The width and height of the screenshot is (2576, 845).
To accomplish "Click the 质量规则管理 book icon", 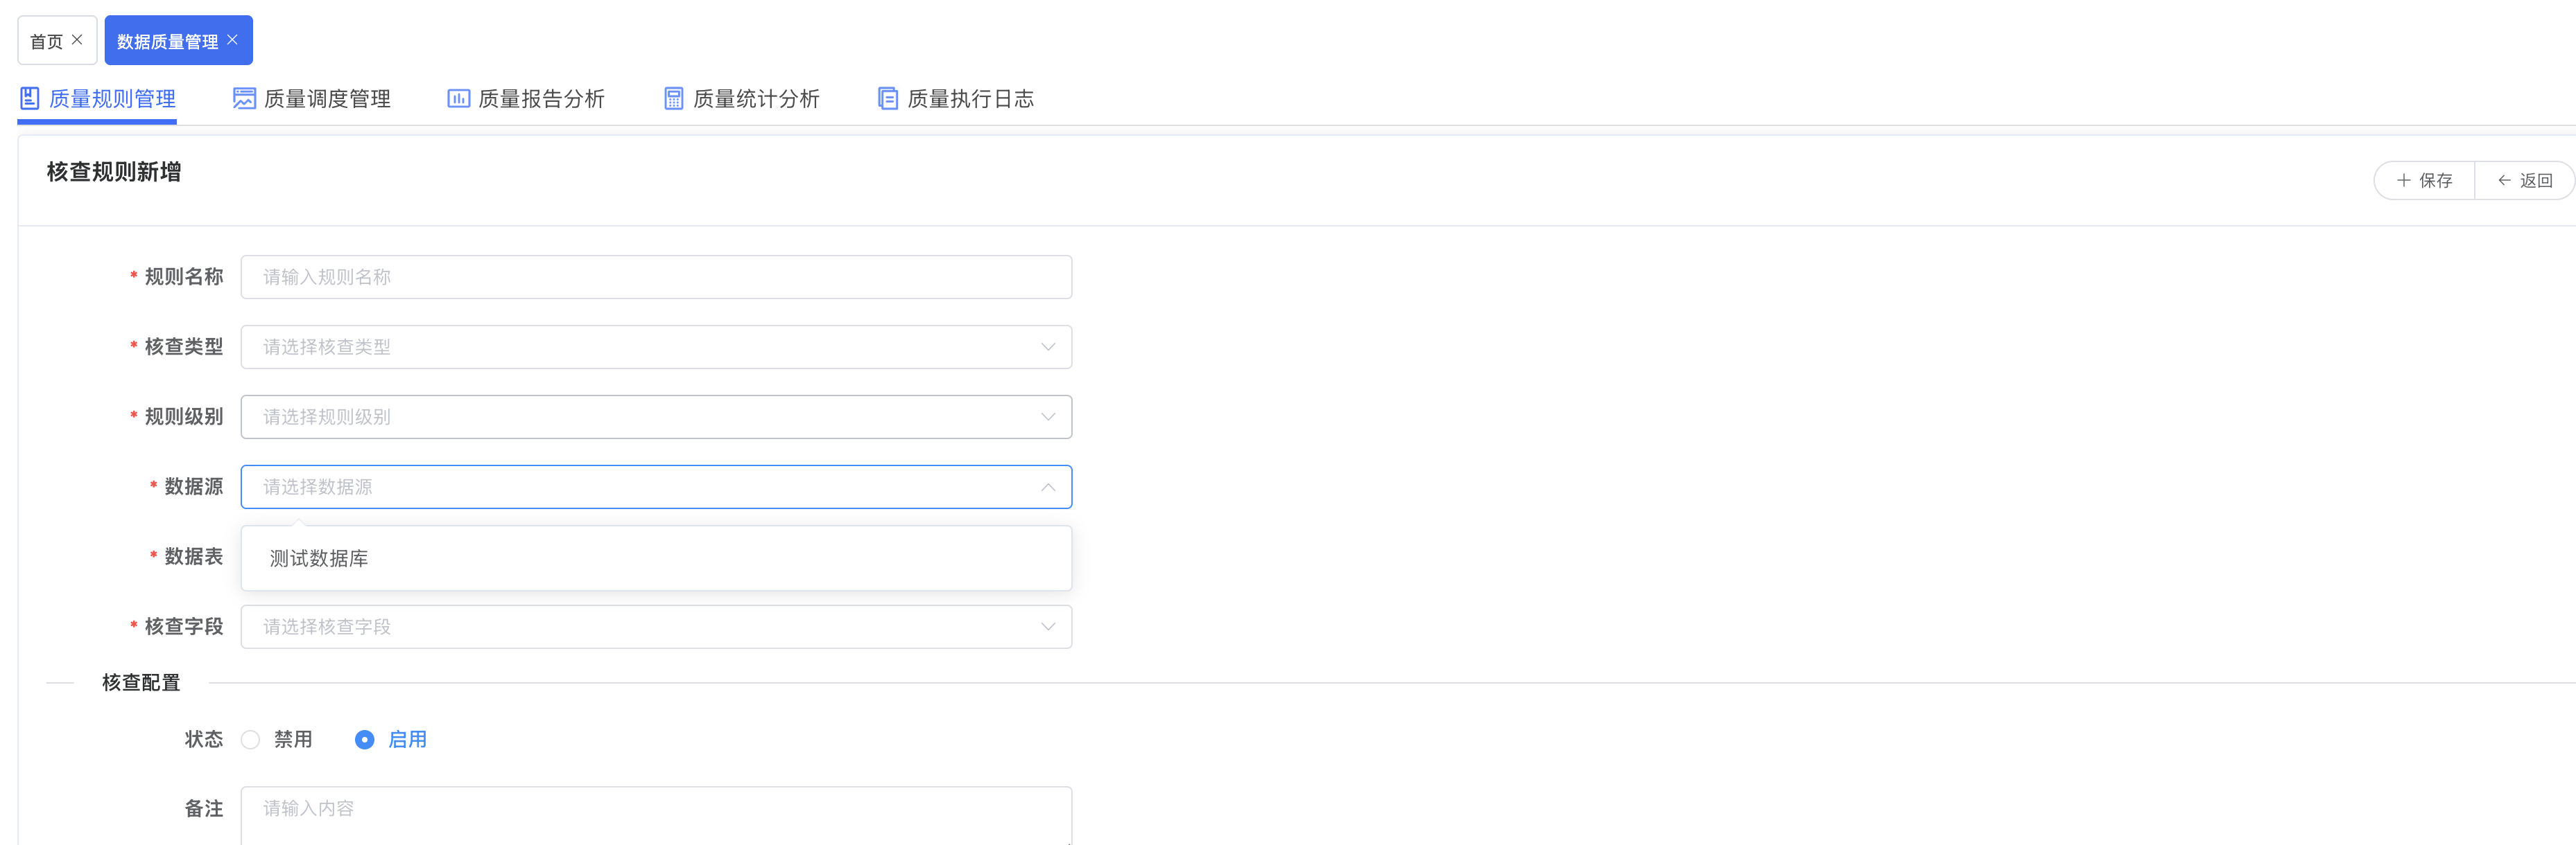I will pyautogui.click(x=30, y=98).
